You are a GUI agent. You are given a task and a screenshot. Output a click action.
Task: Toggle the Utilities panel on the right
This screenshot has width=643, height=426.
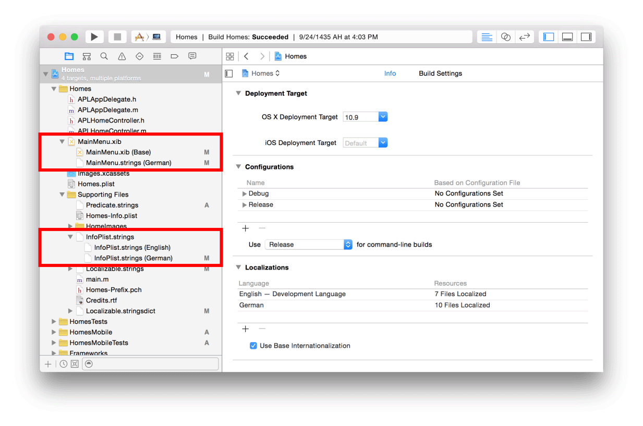[586, 37]
